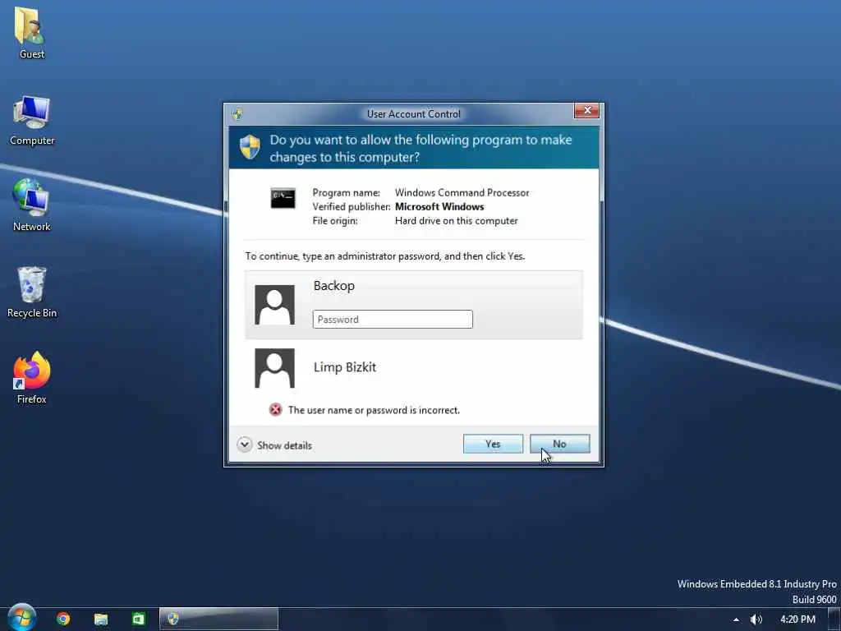
Task: Select the Limp Bizkit account avatar
Action: 274,368
